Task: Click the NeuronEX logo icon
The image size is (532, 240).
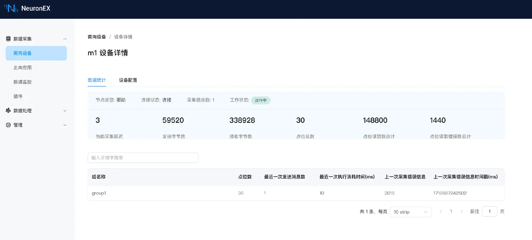Action: 11,8
